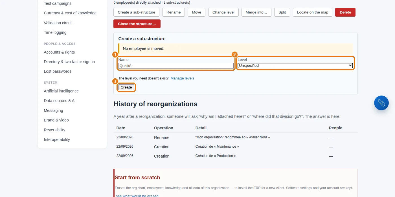The height and width of the screenshot is (197, 395).
Task: Click see what would be erased link
Action: point(137,196)
